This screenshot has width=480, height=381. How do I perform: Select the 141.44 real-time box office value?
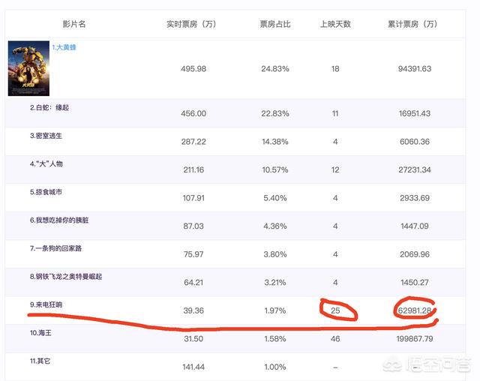193,367
